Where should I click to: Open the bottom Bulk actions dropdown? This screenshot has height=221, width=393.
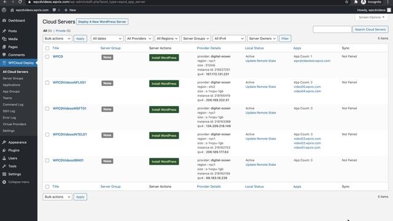[57, 197]
